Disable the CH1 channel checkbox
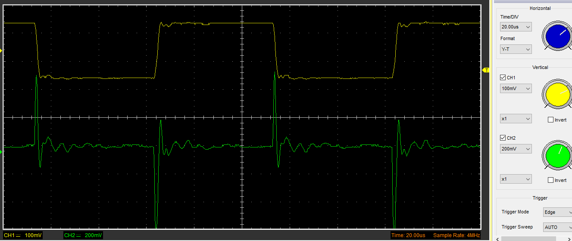Screen dimensions: 572x241 pos(503,78)
